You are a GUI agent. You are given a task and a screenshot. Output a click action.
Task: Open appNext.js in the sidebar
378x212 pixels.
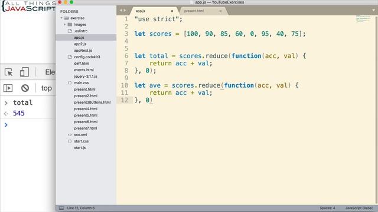click(x=83, y=51)
